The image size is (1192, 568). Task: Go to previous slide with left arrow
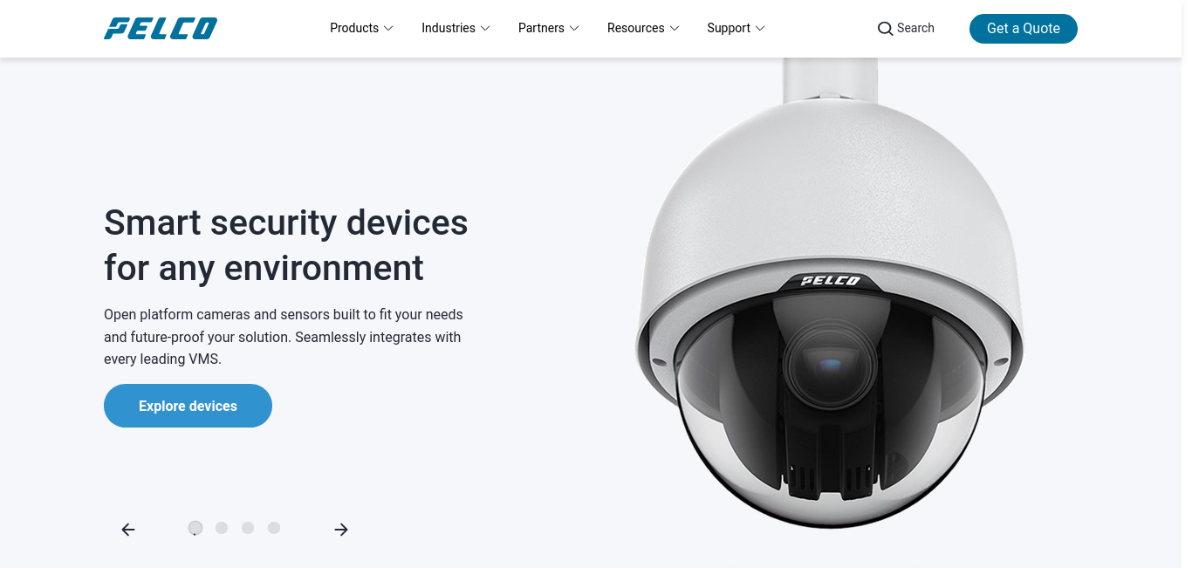[x=128, y=530]
